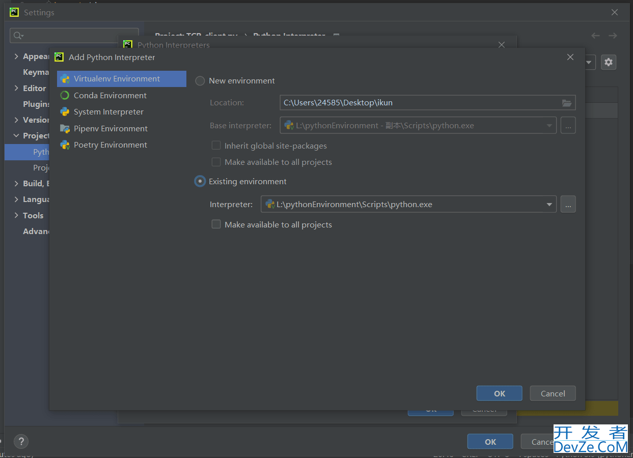Click the python icon in Interpreter field
The image size is (633, 458).
click(x=270, y=204)
